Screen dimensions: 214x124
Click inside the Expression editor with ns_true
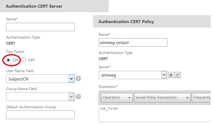[154, 112]
